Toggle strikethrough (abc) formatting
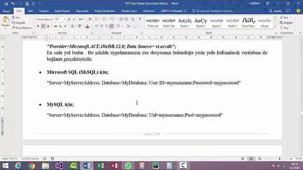This screenshot has width=303, height=170. (x=56, y=26)
